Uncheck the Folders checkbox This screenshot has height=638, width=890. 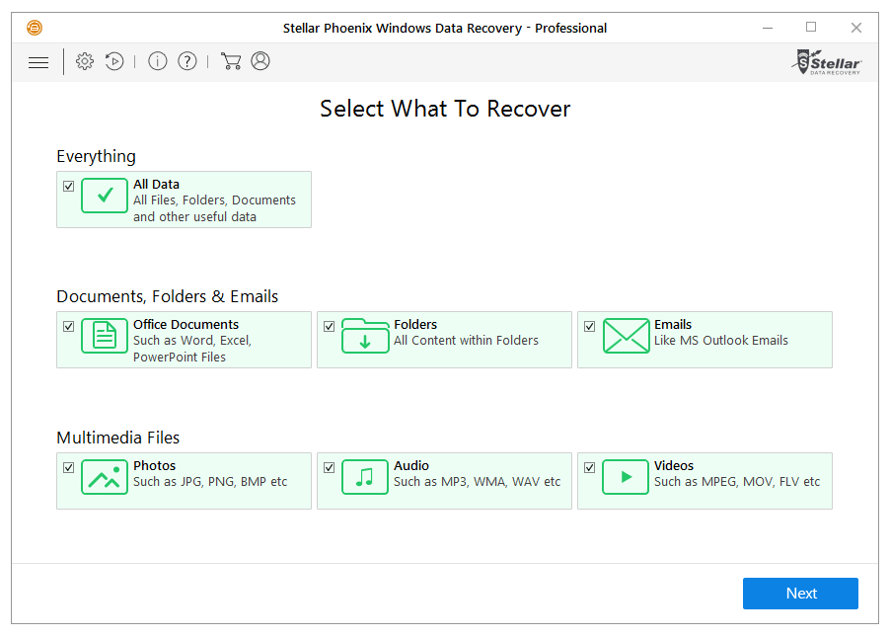(330, 327)
